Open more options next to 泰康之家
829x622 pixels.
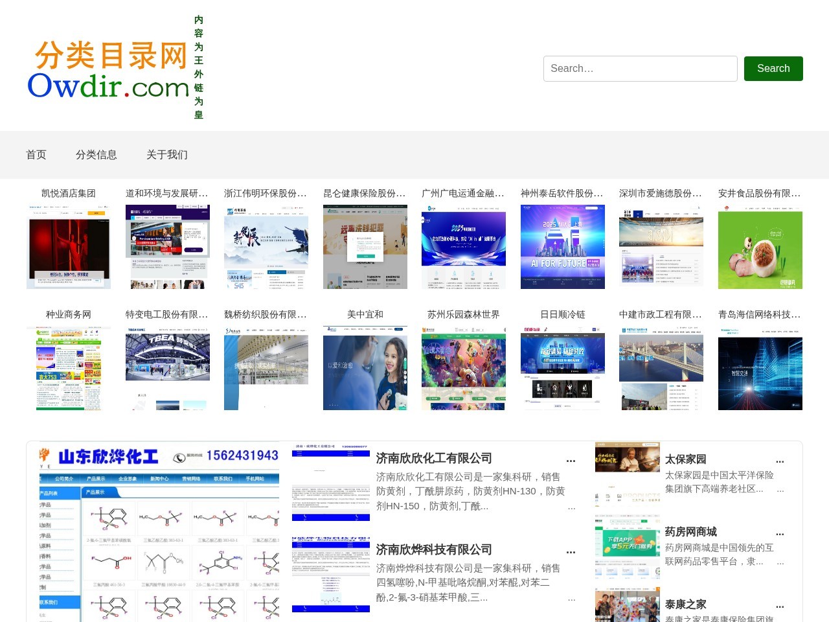point(780,605)
